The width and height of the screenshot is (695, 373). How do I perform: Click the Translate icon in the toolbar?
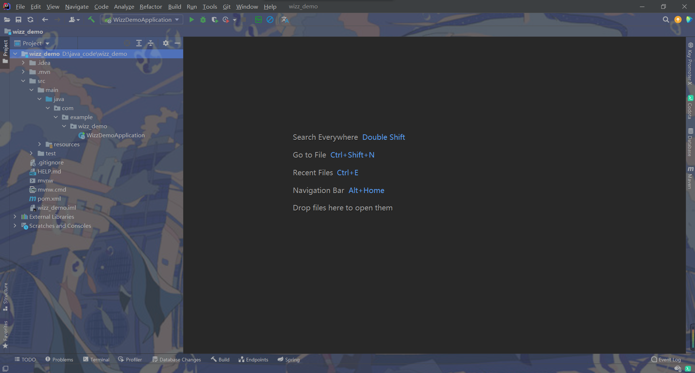click(285, 20)
